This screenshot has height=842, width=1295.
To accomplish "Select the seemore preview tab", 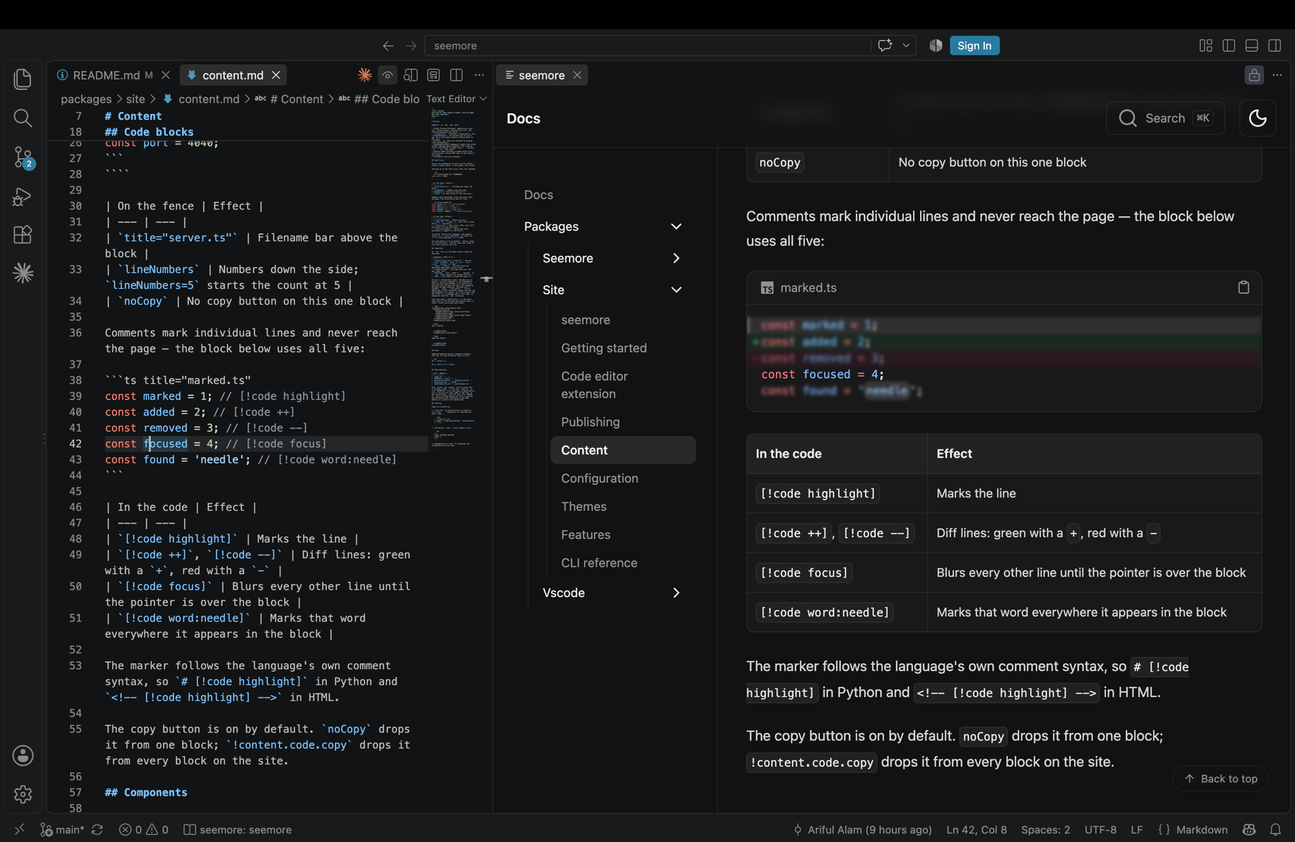I will click(x=541, y=75).
